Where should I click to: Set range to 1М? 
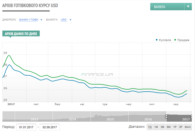[156, 127]
